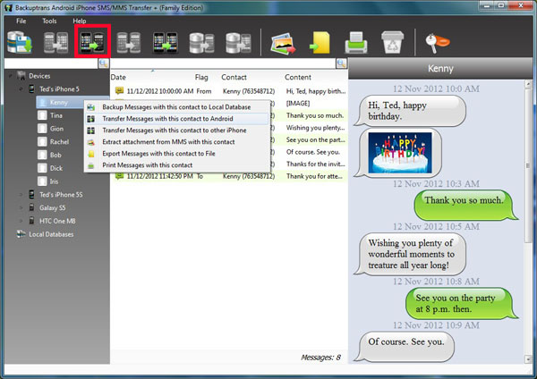Open the File menu
Screen dimensions: 537x379
(21, 21)
